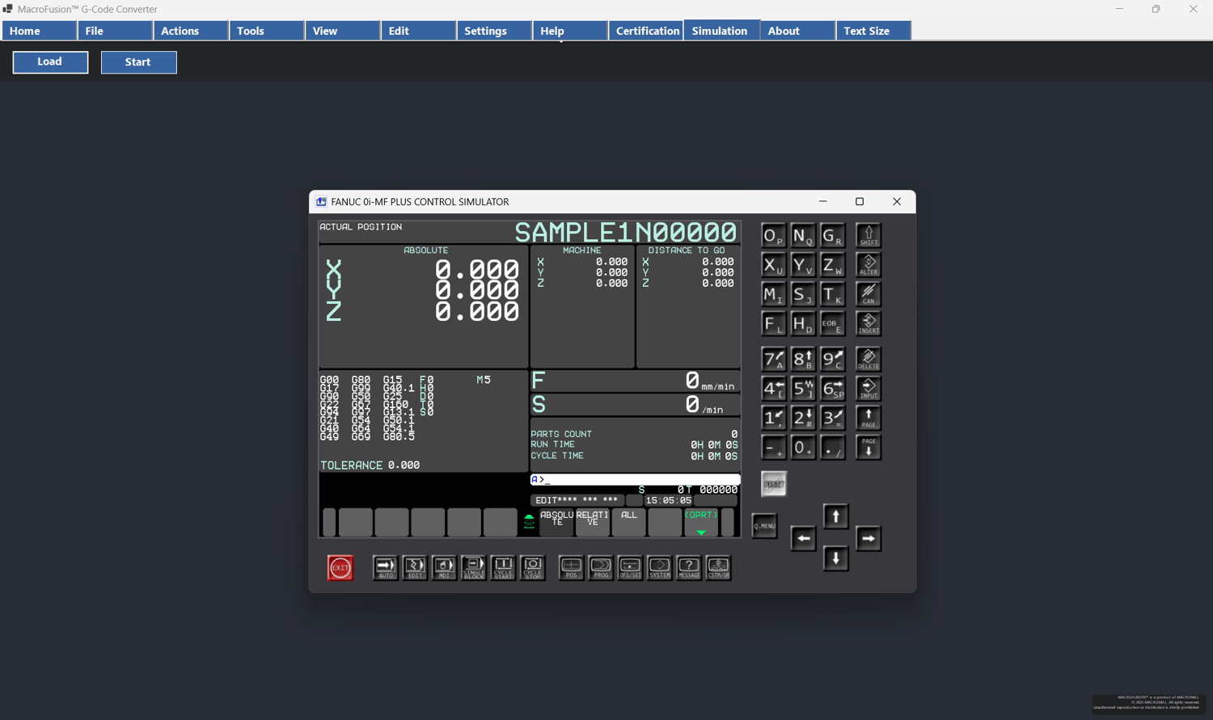This screenshot has width=1213, height=720.
Task: Open the File menu
Action: click(x=115, y=31)
